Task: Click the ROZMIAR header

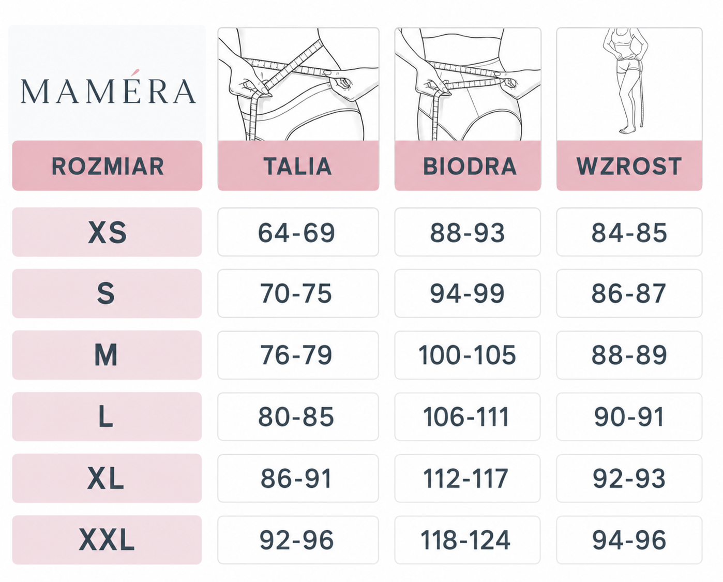Action: point(107,166)
